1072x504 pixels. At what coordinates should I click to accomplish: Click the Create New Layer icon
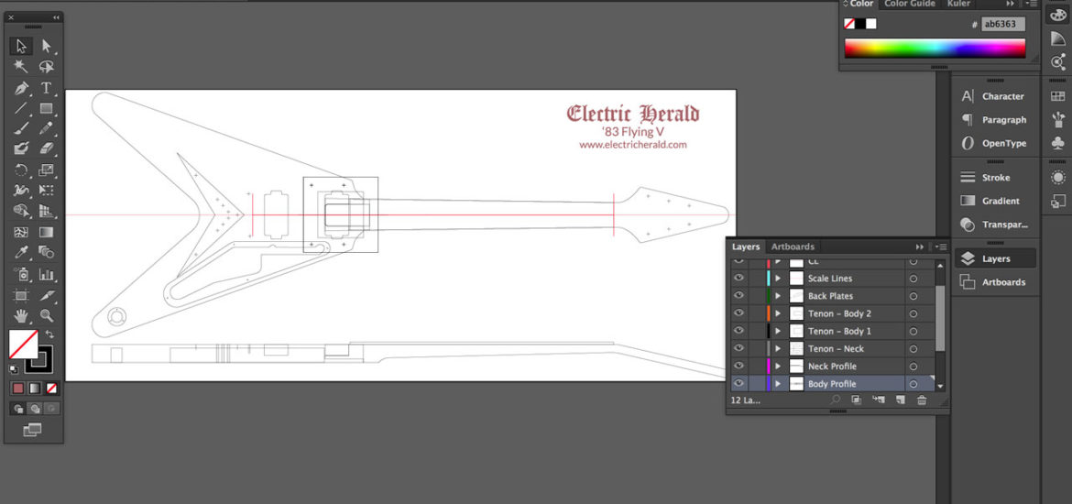900,400
